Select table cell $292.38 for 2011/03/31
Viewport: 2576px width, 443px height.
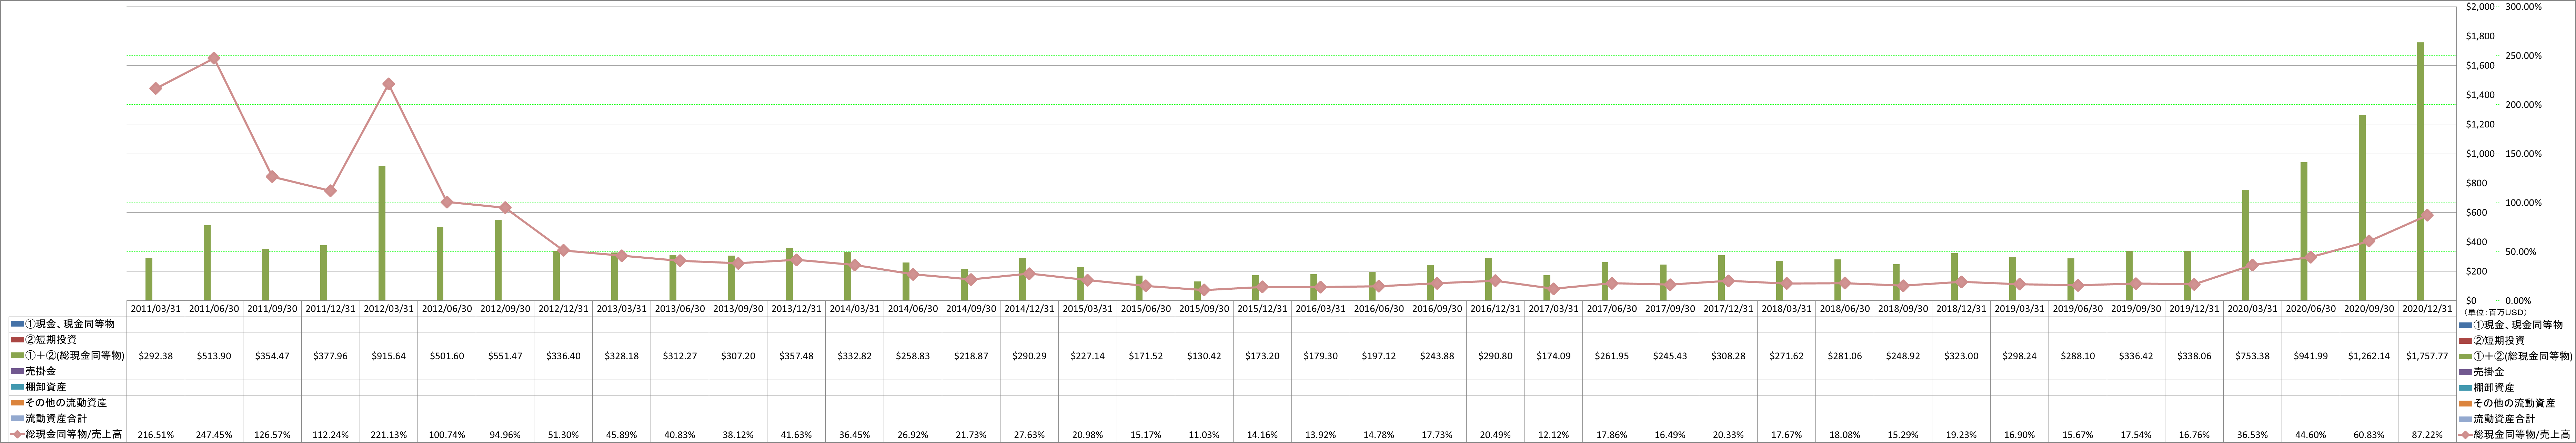coord(156,356)
